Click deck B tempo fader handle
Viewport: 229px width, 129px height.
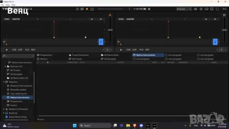[224, 30]
